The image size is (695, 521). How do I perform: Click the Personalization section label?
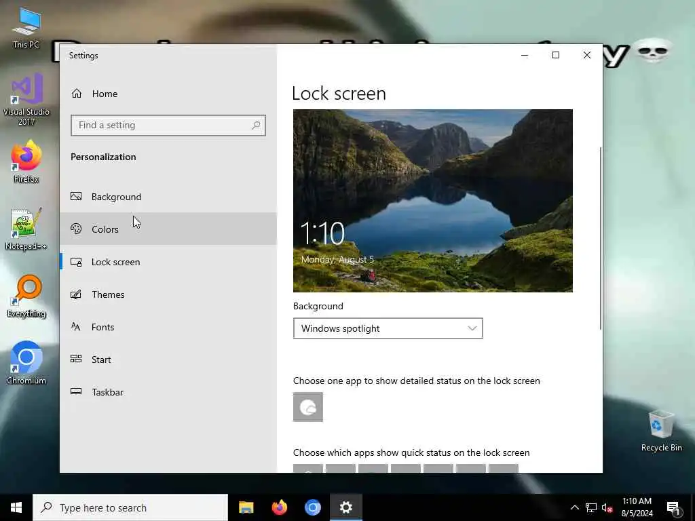(x=103, y=157)
